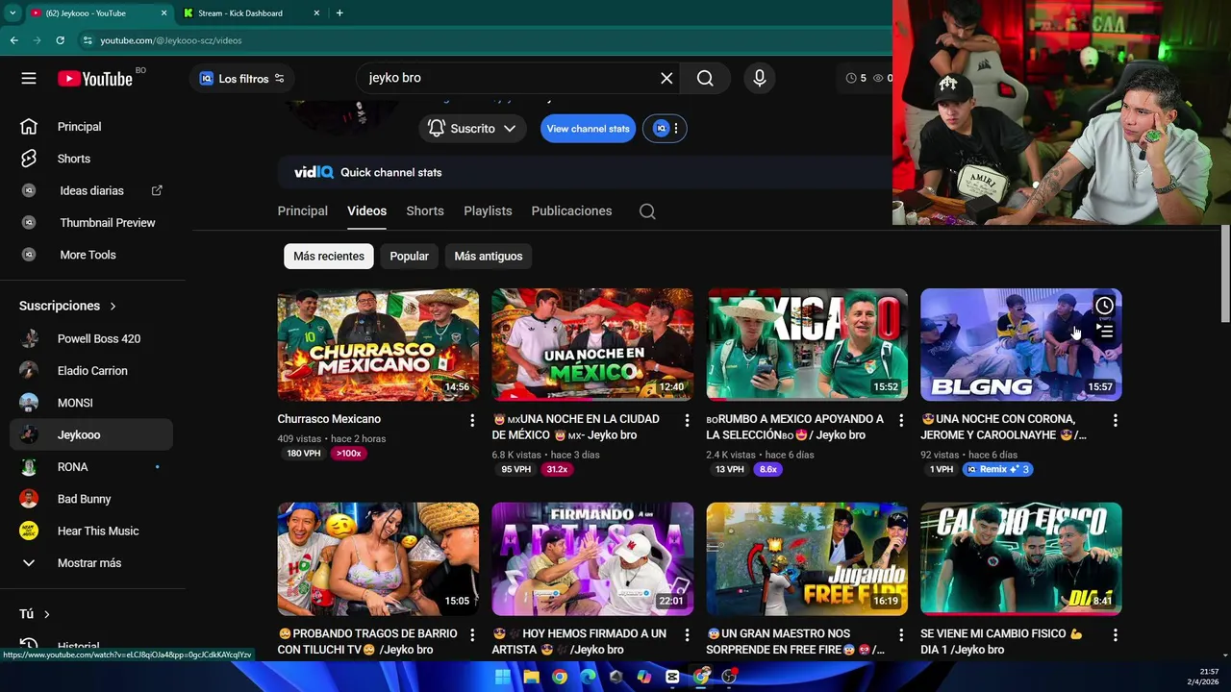The width and height of the screenshot is (1231, 692).
Task: Open options menu for SE VIENE MI CAMBIO FISICO video
Action: click(x=1116, y=634)
